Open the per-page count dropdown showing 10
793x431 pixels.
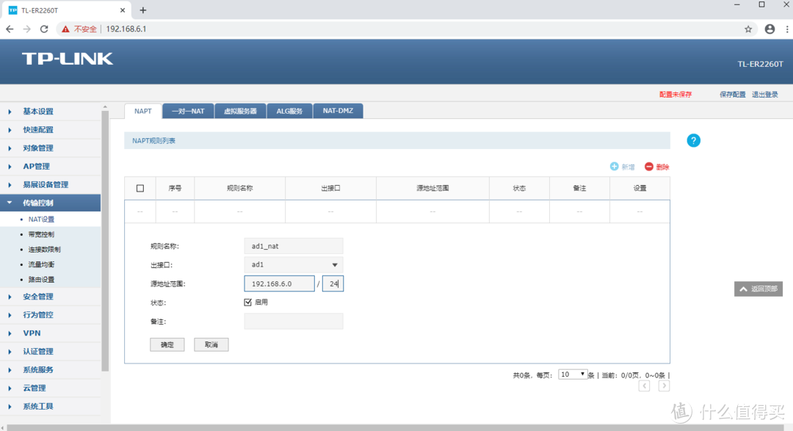click(572, 374)
